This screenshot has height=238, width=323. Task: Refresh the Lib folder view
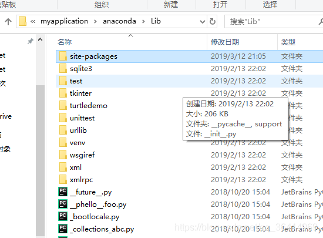tap(213, 21)
